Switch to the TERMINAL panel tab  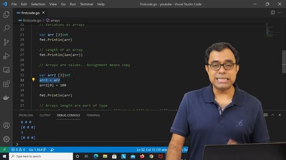click(x=93, y=116)
